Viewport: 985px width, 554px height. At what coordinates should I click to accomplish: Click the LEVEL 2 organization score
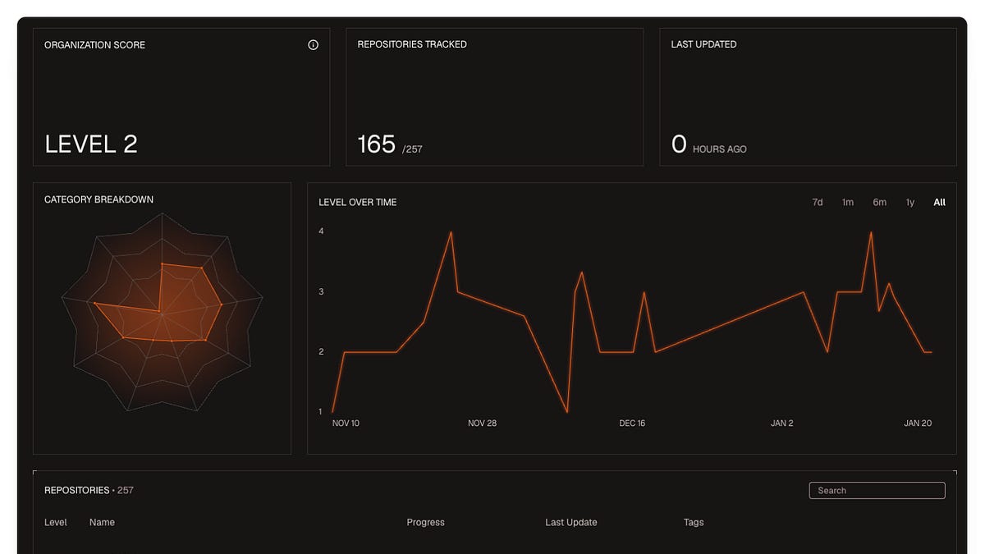point(91,144)
